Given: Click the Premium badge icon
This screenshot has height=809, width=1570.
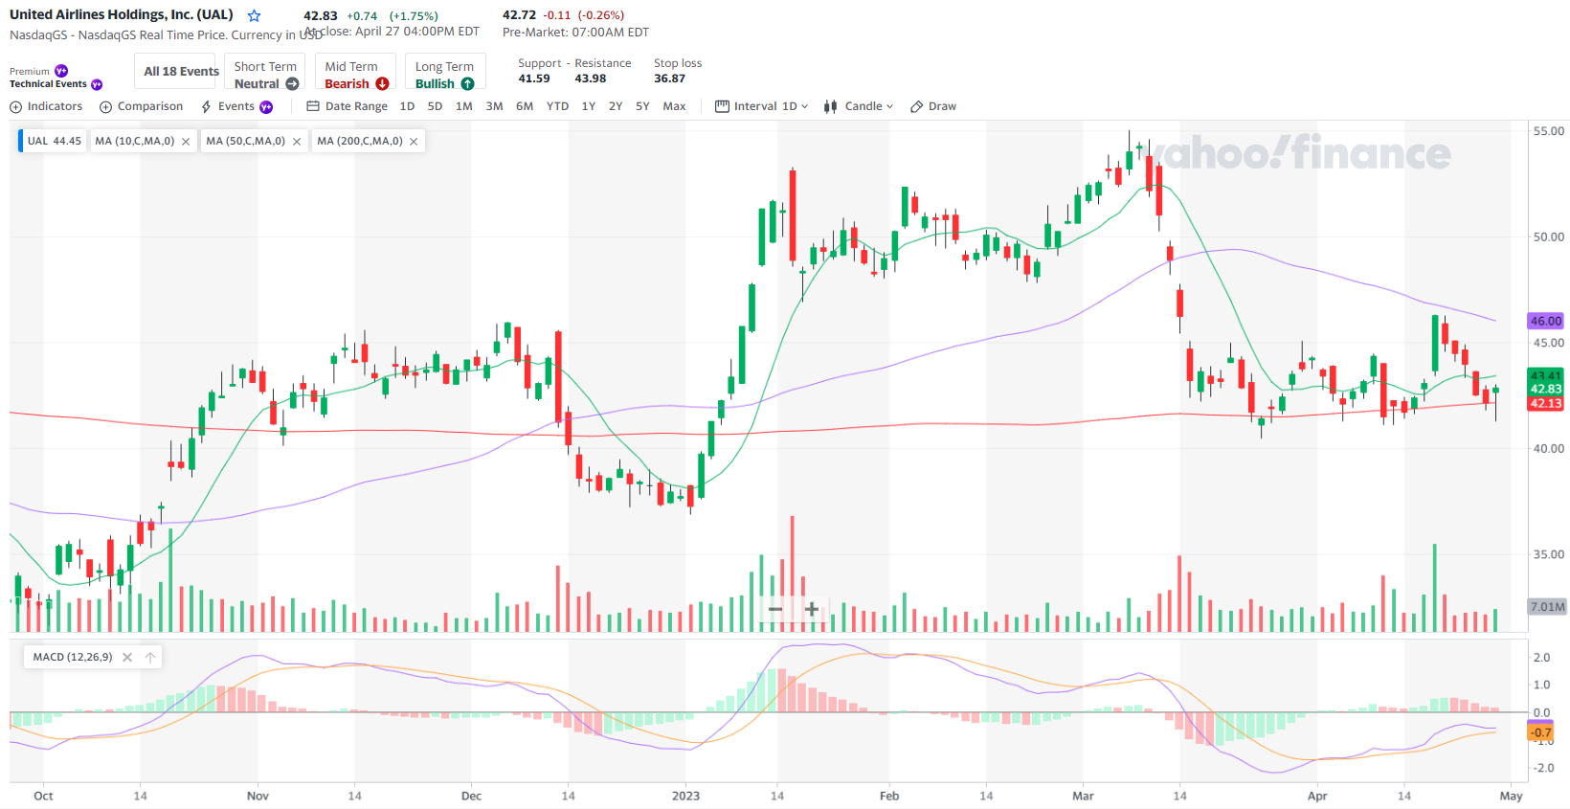Looking at the screenshot, I should (61, 71).
